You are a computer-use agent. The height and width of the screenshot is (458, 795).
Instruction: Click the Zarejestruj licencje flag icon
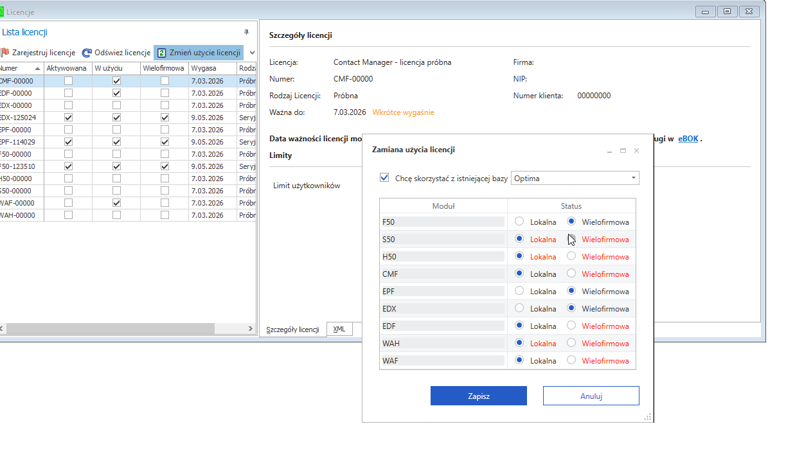[x=5, y=53]
